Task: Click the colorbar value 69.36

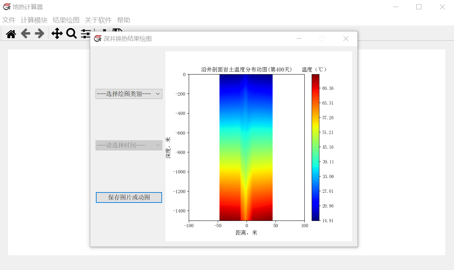Action: click(328, 88)
